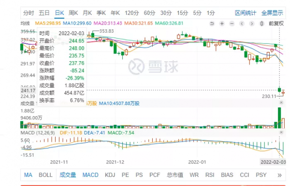Click the MA5:298.95 legend value
Image resolution: width=290 pixels, height=186 pixels.
pos(48,23)
